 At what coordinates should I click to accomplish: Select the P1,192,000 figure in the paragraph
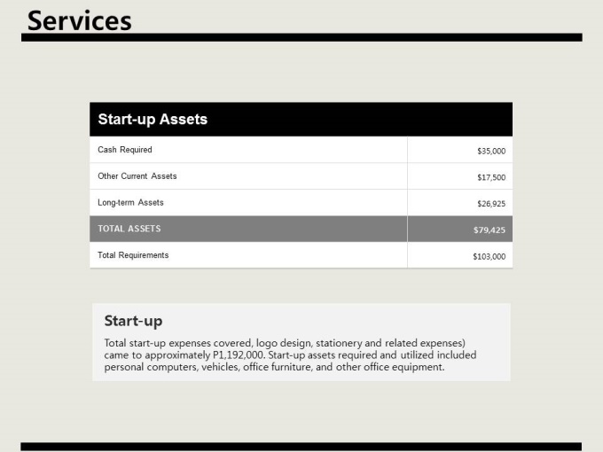(239, 355)
